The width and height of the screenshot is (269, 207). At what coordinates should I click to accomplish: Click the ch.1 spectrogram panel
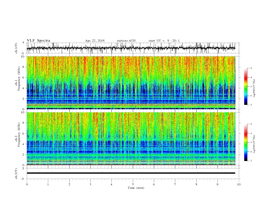(x=131, y=83)
